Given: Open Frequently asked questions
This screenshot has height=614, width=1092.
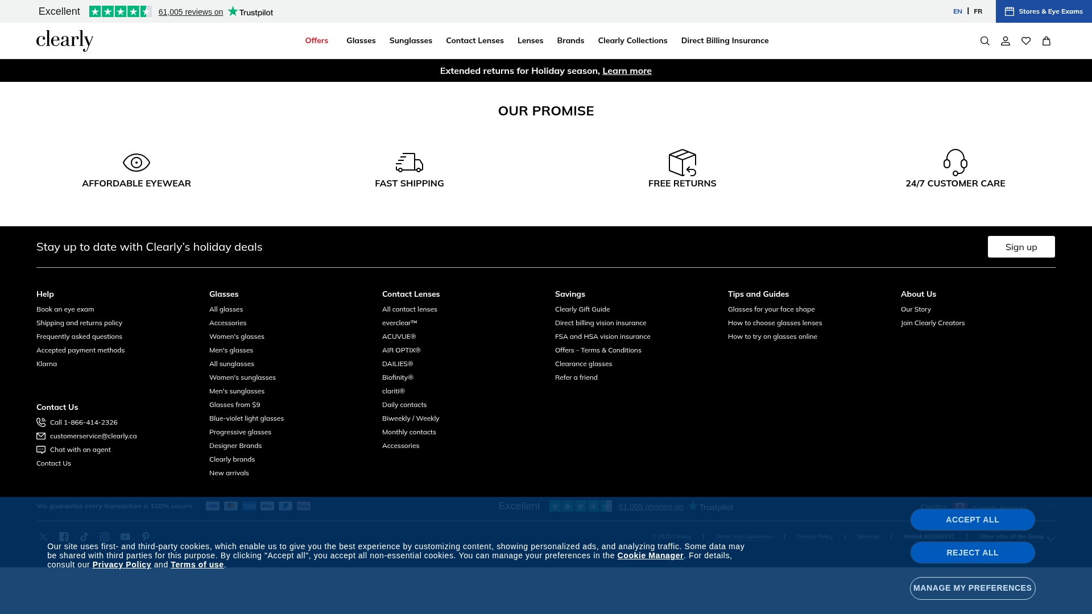Looking at the screenshot, I should pos(80,337).
